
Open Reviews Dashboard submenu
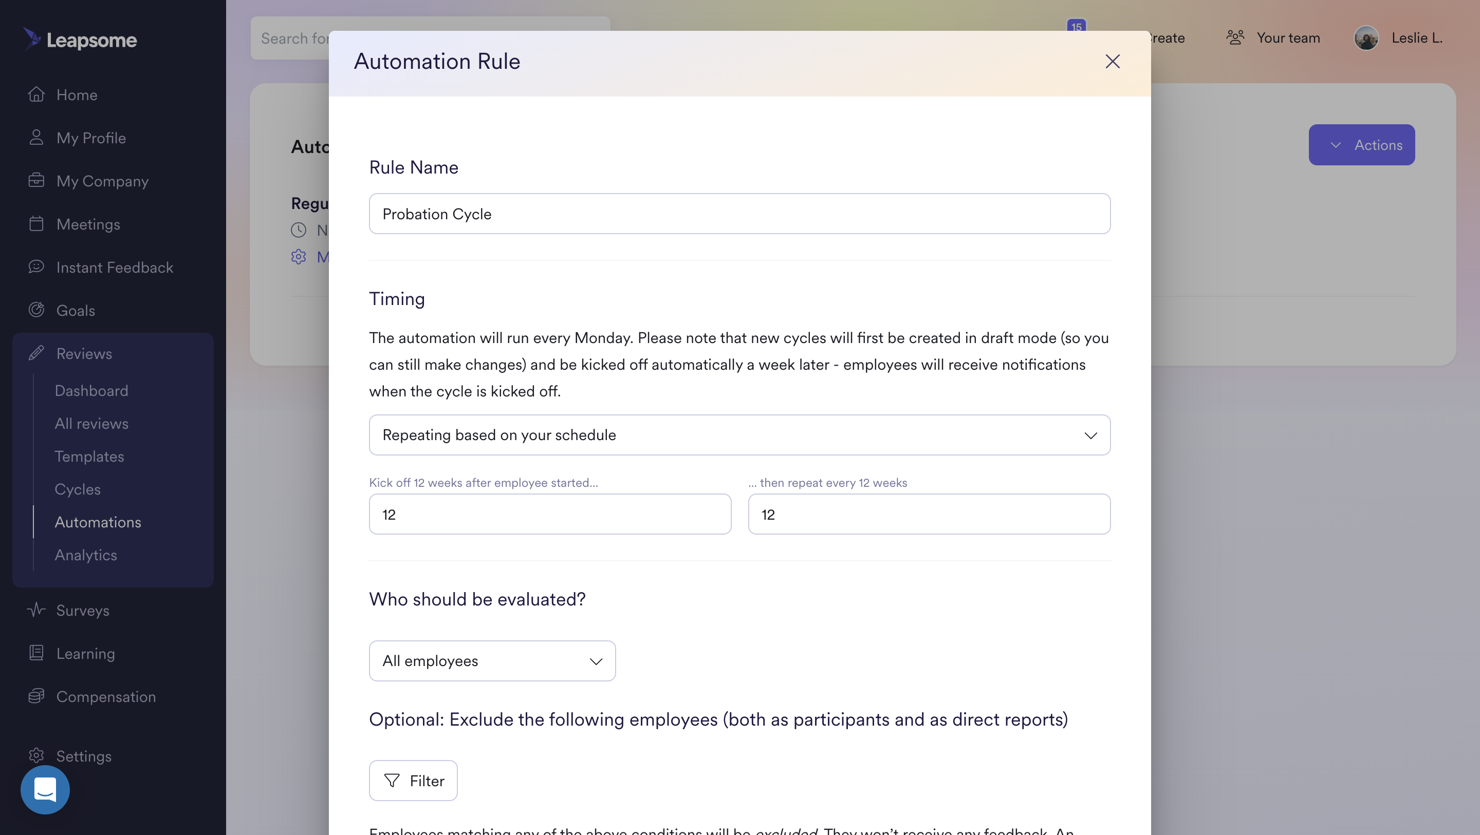pyautogui.click(x=91, y=390)
